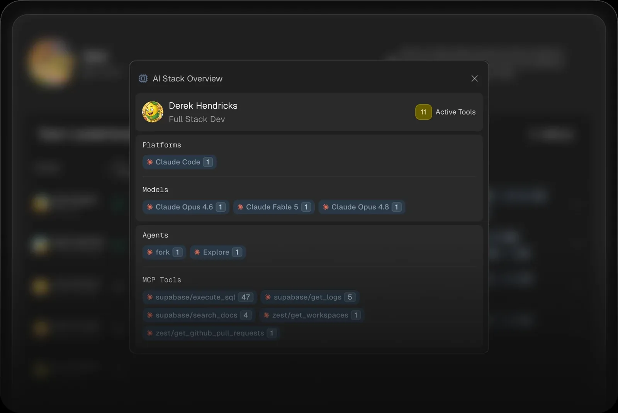Select the zest/get_workspaces tool chip
This screenshot has width=618, height=413.
pyautogui.click(x=312, y=315)
